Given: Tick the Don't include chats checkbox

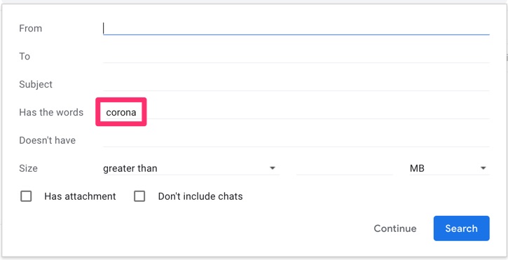Looking at the screenshot, I should pos(139,196).
